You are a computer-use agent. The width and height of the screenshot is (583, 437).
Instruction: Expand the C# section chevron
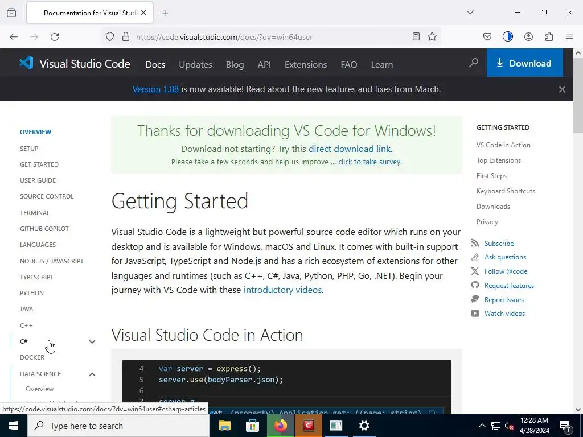[x=92, y=341]
